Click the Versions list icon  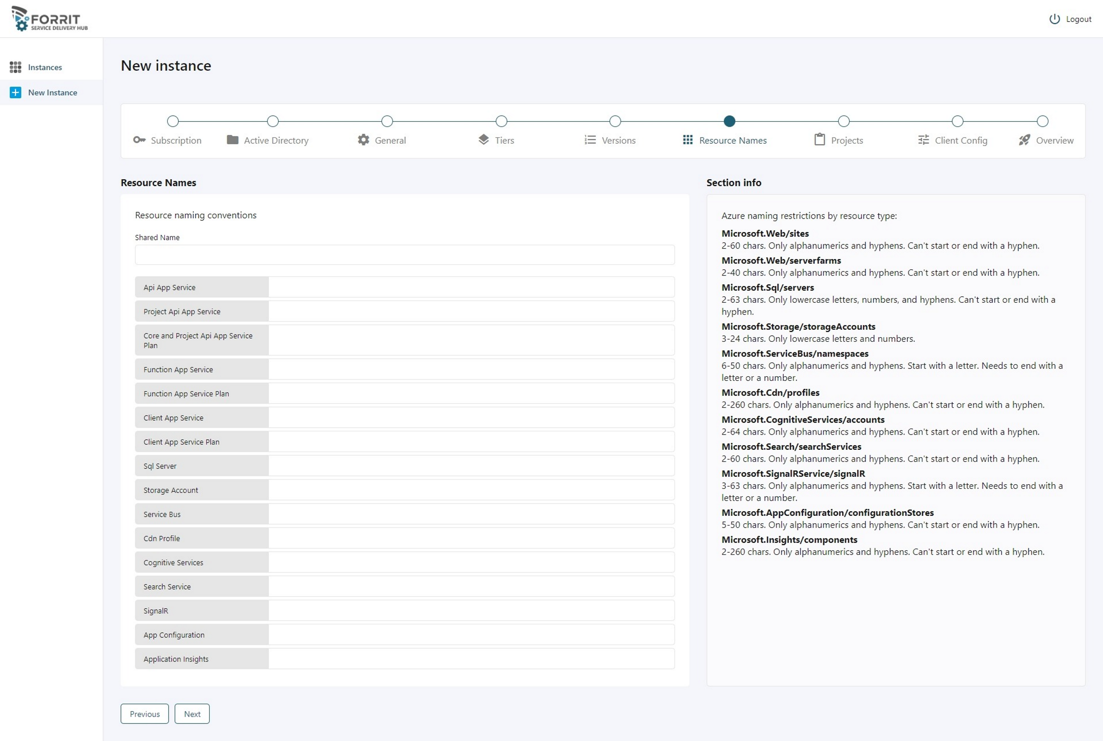(590, 140)
